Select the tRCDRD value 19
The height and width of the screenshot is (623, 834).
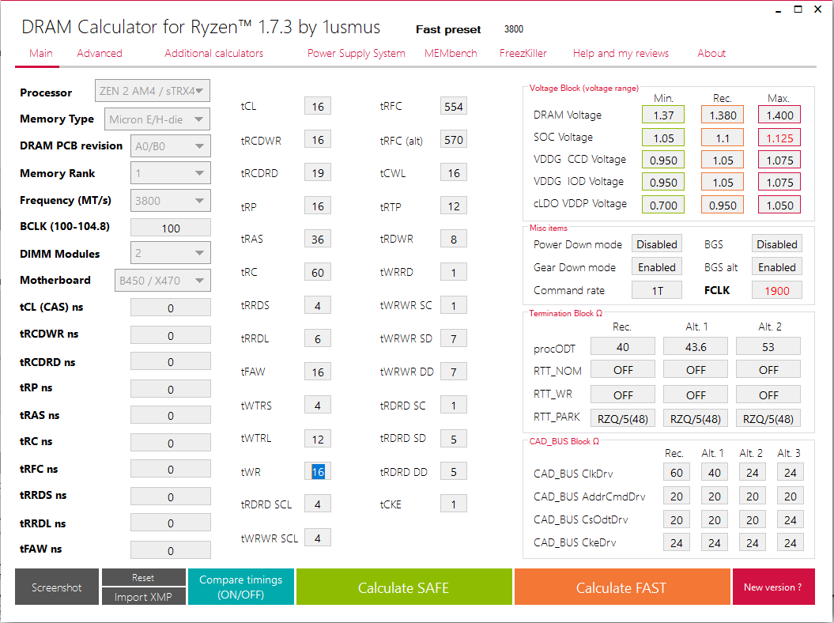click(x=318, y=173)
